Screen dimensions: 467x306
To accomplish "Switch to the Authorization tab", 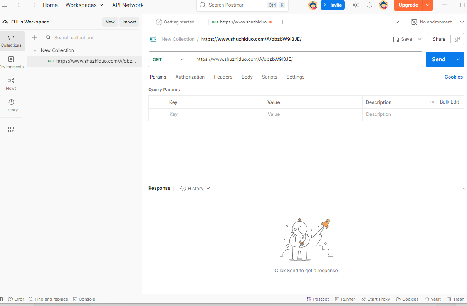I will pyautogui.click(x=190, y=77).
